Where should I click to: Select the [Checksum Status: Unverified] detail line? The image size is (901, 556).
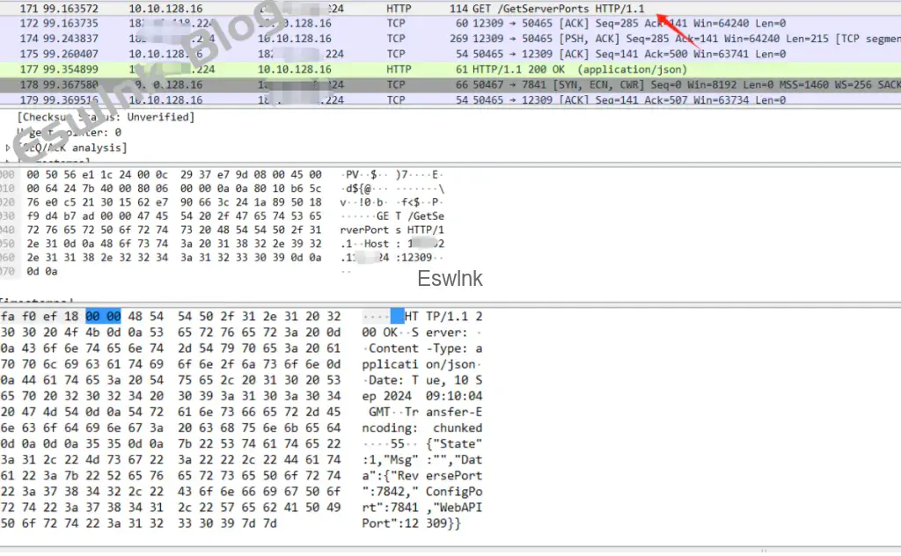106,117
